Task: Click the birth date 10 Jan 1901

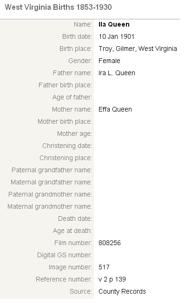Action: pos(116,36)
